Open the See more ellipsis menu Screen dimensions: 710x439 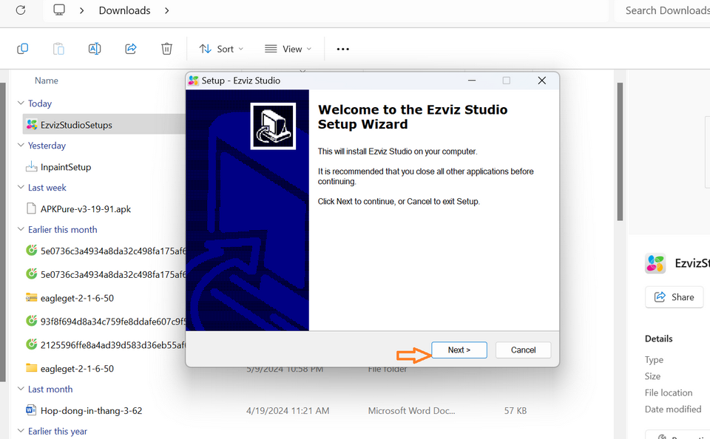pyautogui.click(x=342, y=49)
